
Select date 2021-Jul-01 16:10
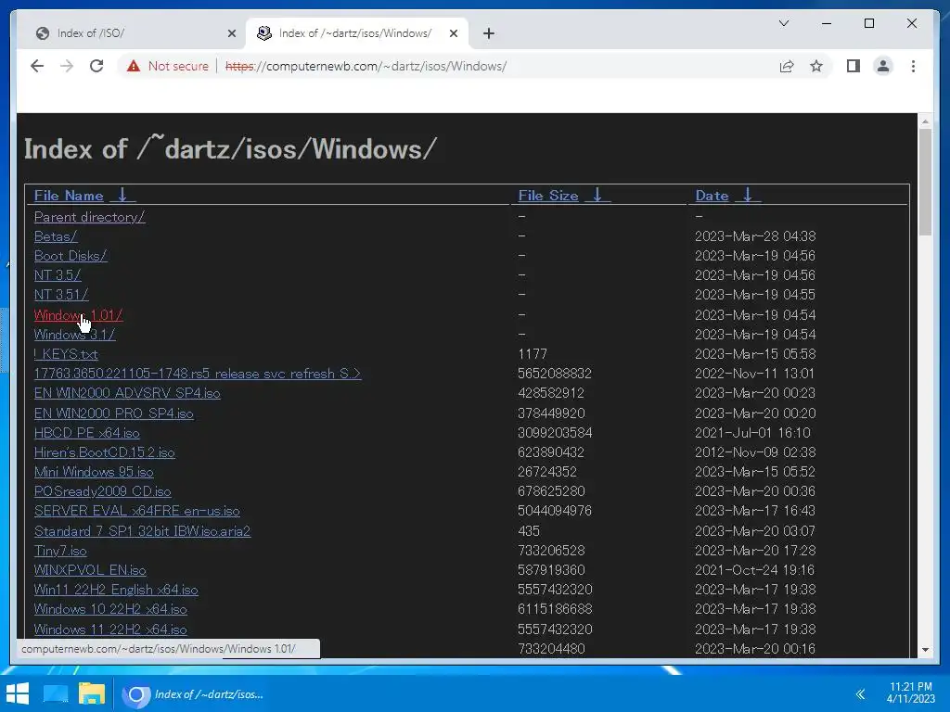point(752,433)
